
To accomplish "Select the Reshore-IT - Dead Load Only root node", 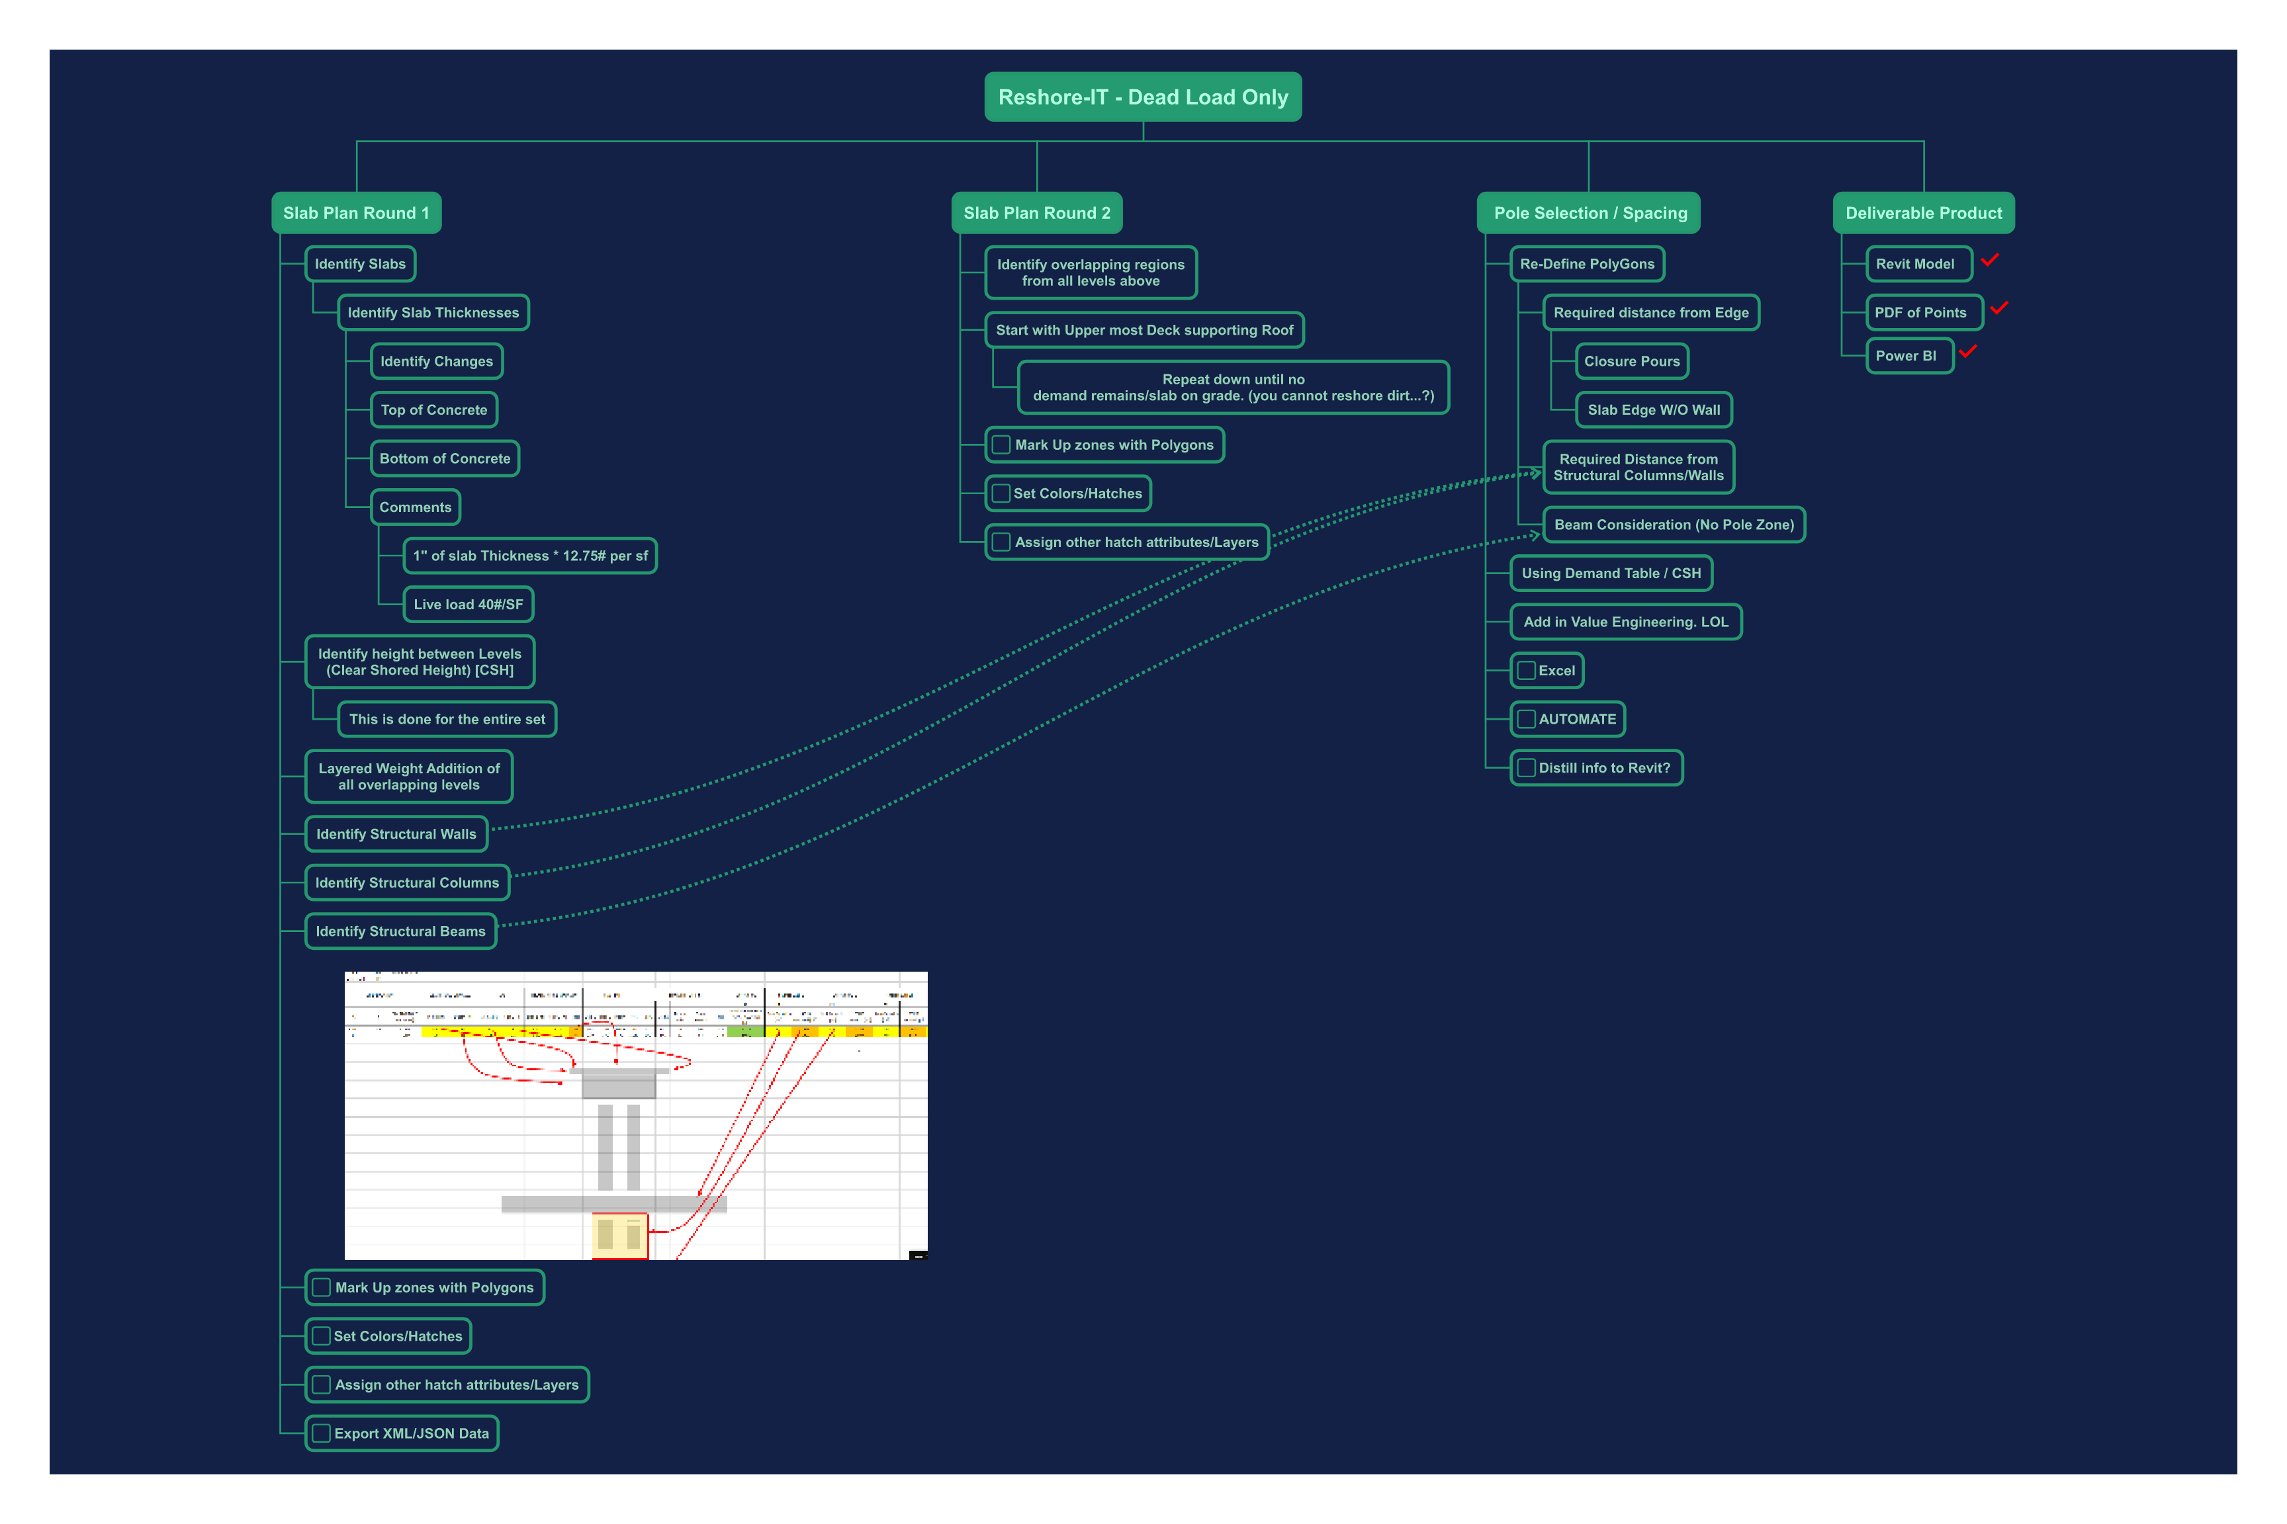I will click(x=1143, y=97).
